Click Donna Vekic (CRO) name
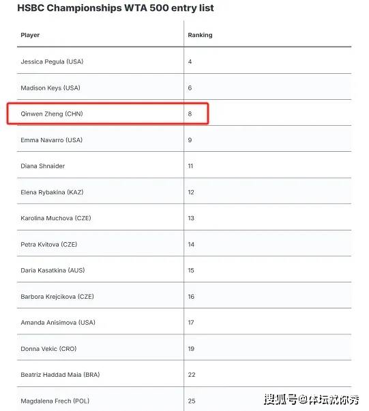Screen dimensions: 369x411 tap(48, 349)
